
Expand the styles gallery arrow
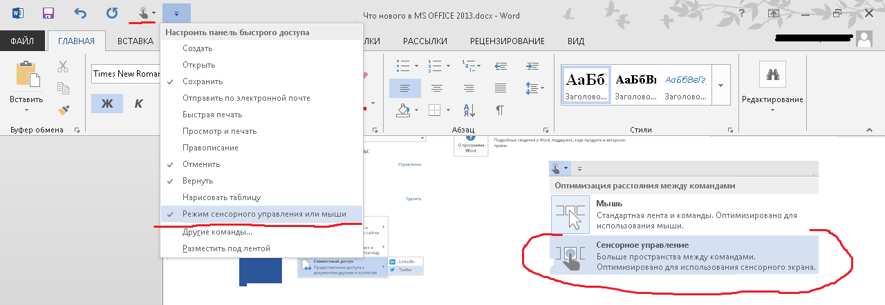pos(722,85)
